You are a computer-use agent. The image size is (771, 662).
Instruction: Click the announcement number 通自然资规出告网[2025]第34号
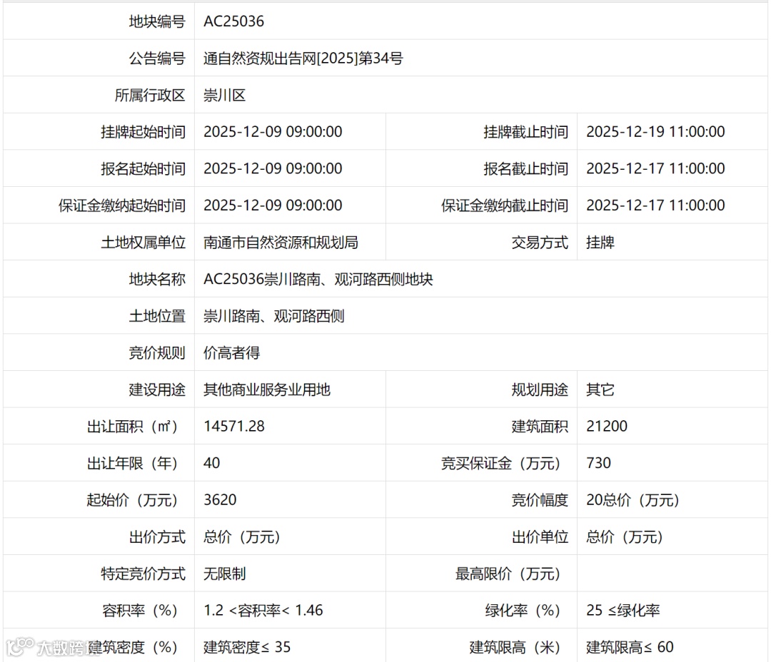click(302, 58)
